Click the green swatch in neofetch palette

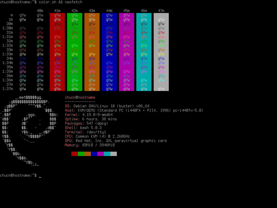[x=81, y=154]
